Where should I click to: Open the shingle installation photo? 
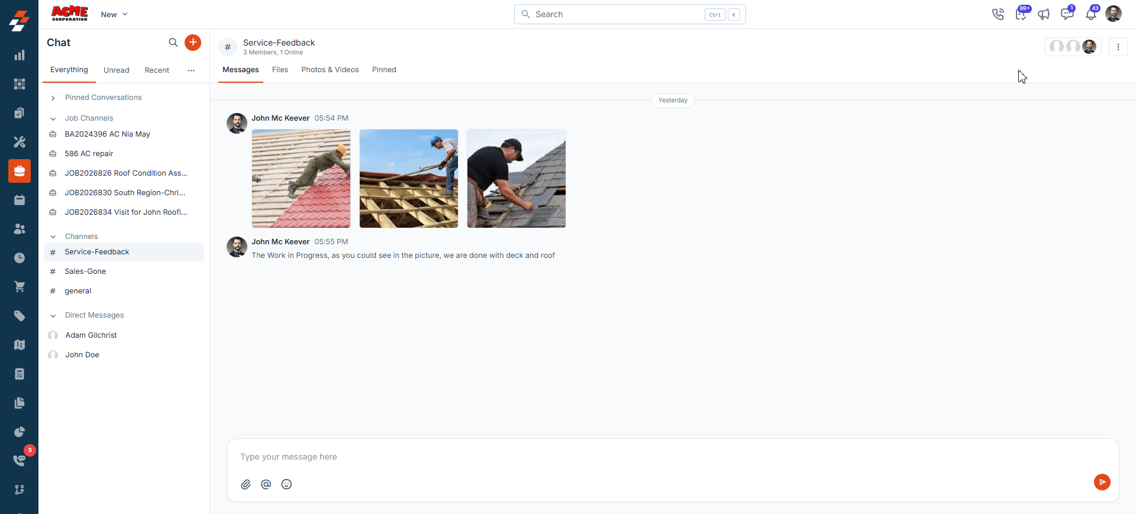click(517, 179)
